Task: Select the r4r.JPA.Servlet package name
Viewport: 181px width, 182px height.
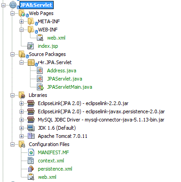Action: coord(55,62)
